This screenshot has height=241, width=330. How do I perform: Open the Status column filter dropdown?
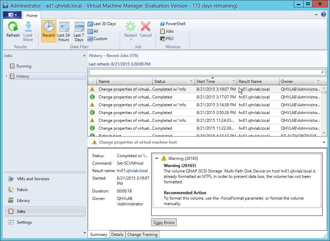click(x=191, y=81)
